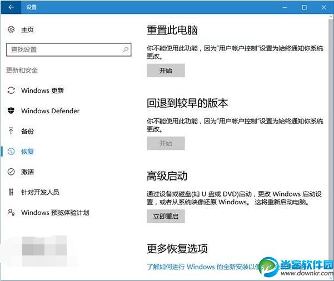
Task: Click the gear icon next to 主页
Action: 11,29
